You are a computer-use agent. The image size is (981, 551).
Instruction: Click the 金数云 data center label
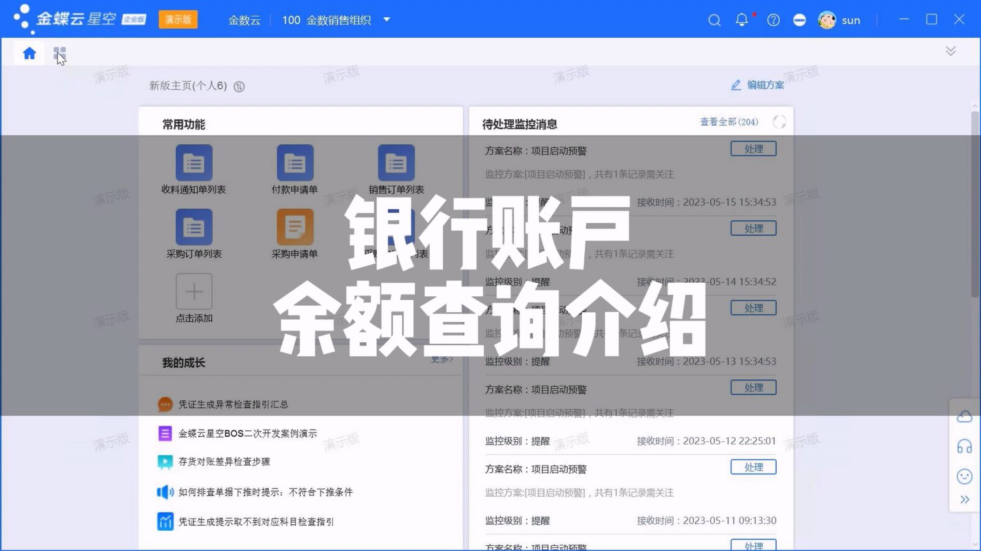tap(245, 20)
